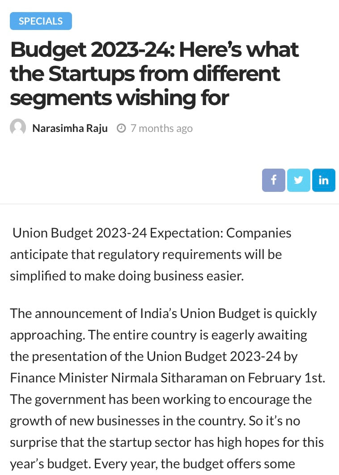Click the "segments wishing for" headline line
This screenshot has height=475, width=339.
(x=119, y=98)
